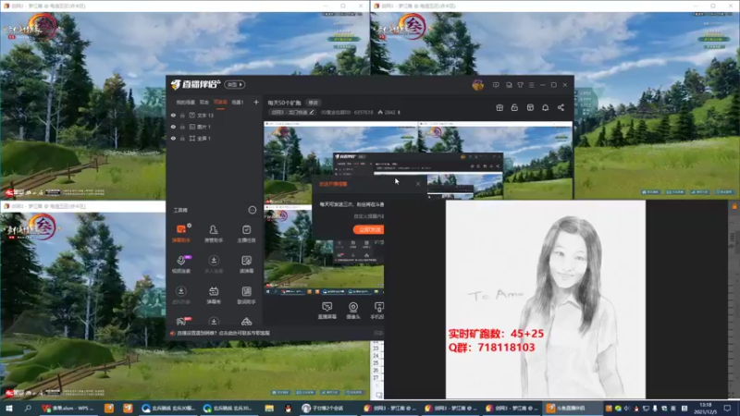This screenshot has width=740, height=416.
Task: Open taskbar search magnifier
Action: click(28, 408)
